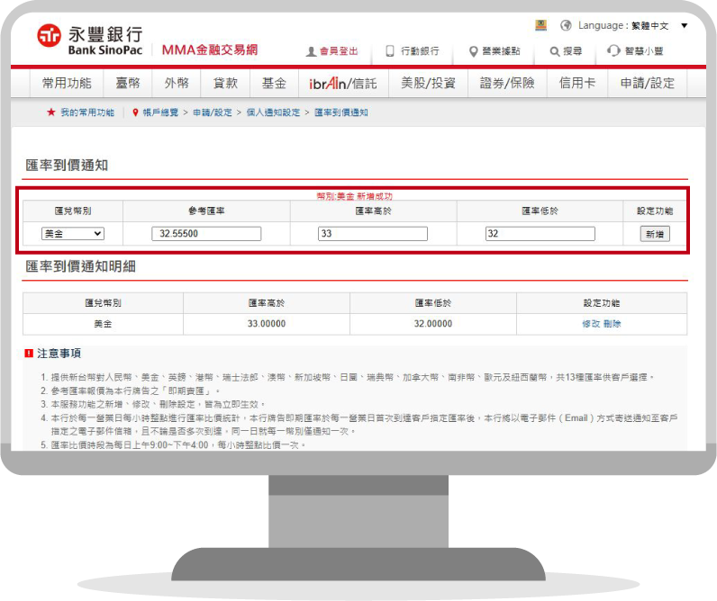Click the 行動銀行 link
The height and width of the screenshot is (601, 717).
coord(420,51)
